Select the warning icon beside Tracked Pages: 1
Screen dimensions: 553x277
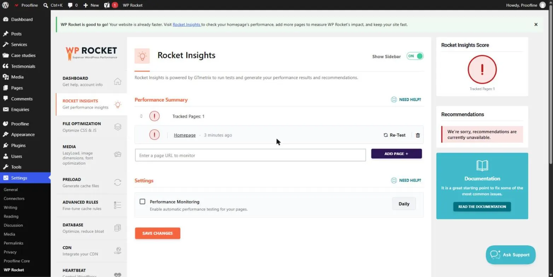[154, 116]
